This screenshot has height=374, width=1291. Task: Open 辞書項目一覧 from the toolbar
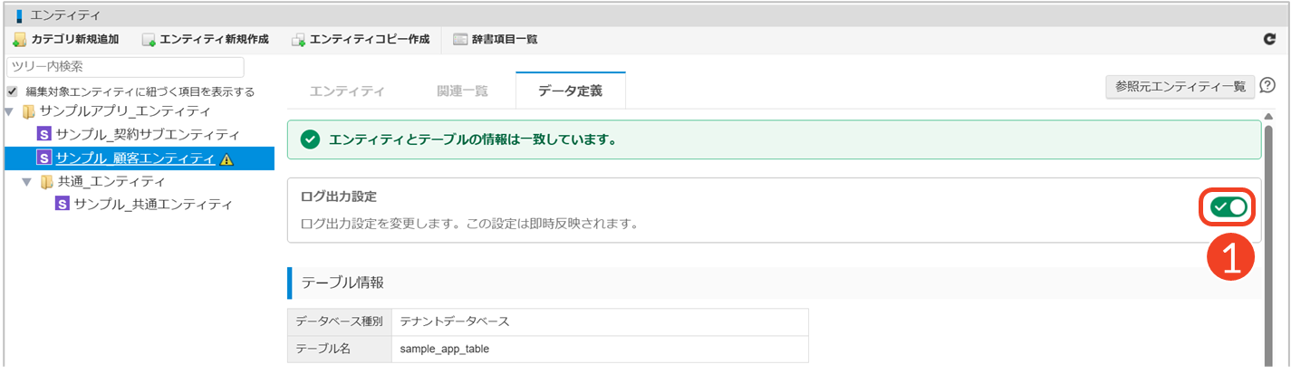point(495,40)
